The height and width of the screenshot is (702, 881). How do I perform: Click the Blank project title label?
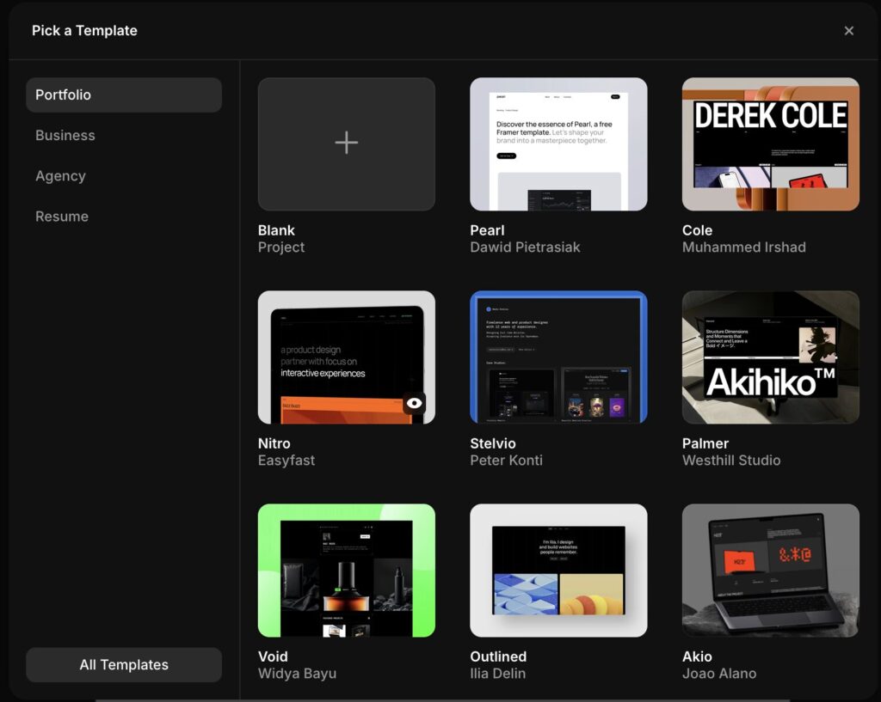pos(276,230)
